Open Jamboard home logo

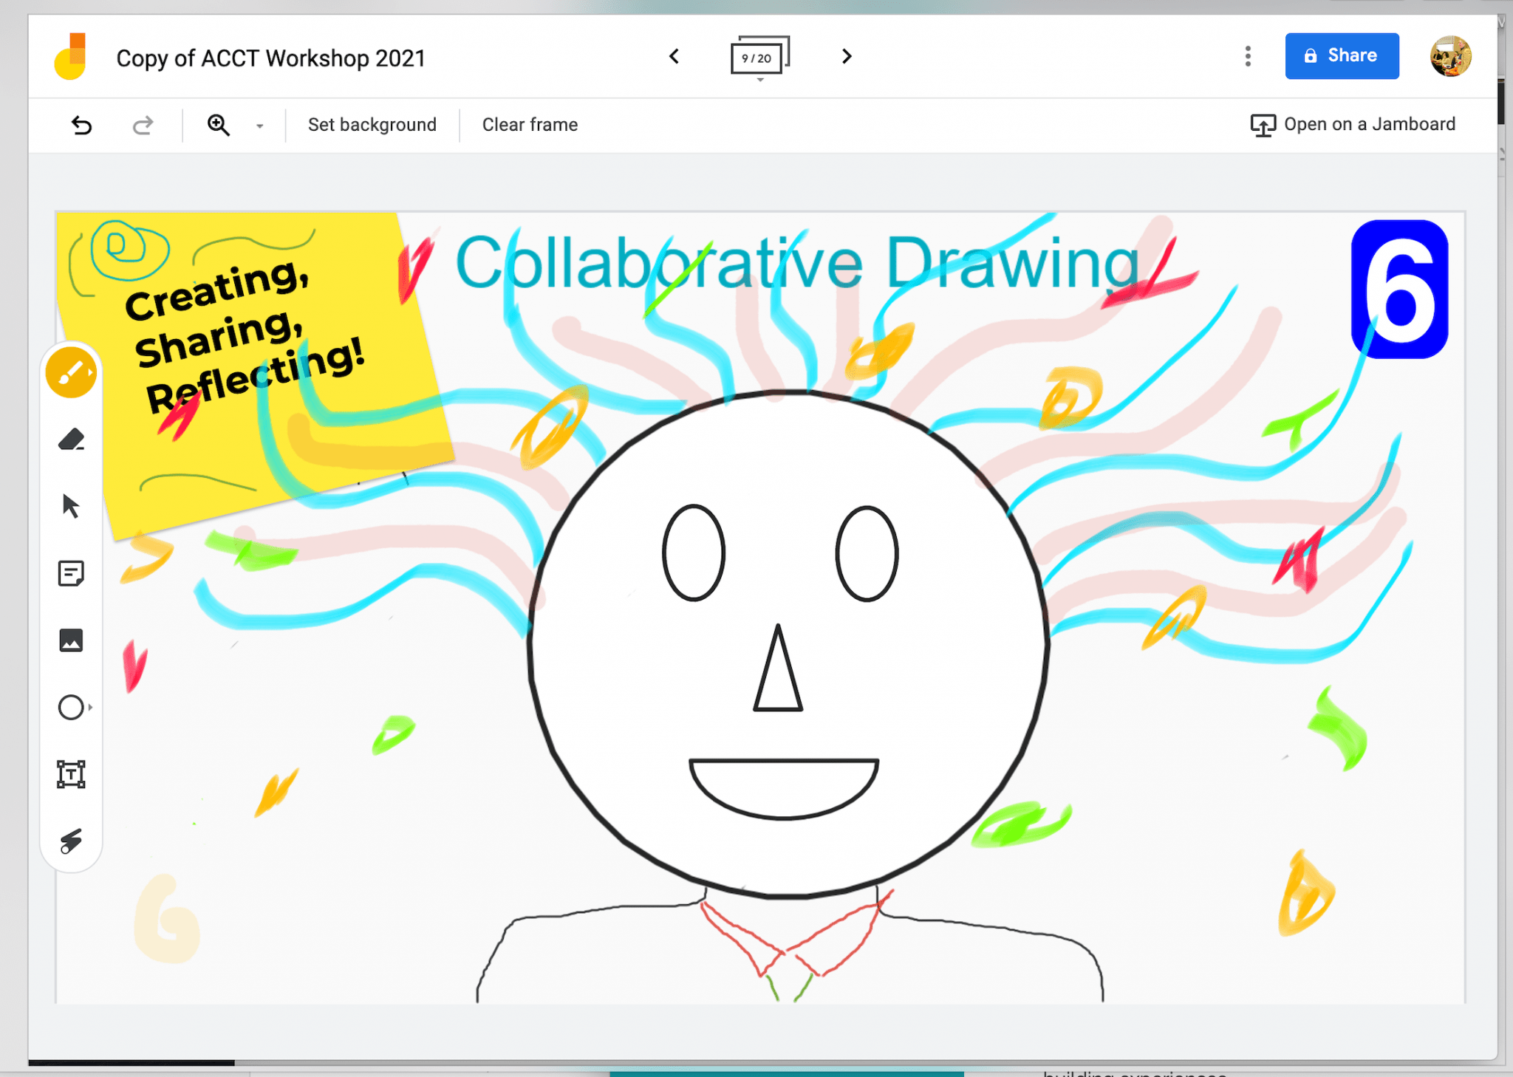click(71, 56)
